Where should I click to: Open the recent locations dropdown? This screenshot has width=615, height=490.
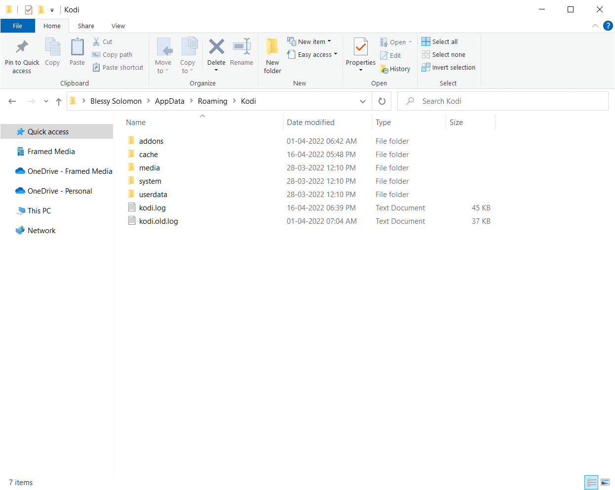click(x=46, y=101)
